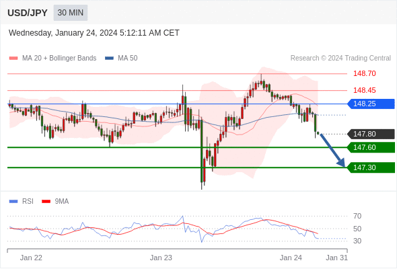Toggle the 9MA legend entry
397x269 pixels.
(x=55, y=202)
